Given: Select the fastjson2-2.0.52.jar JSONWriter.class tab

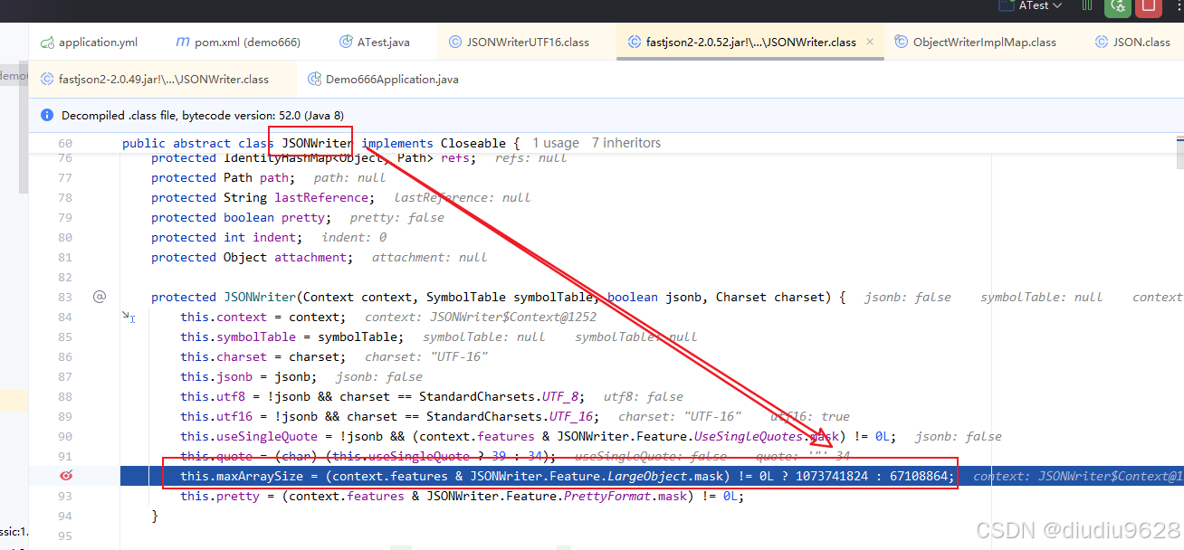Looking at the screenshot, I should pos(750,42).
